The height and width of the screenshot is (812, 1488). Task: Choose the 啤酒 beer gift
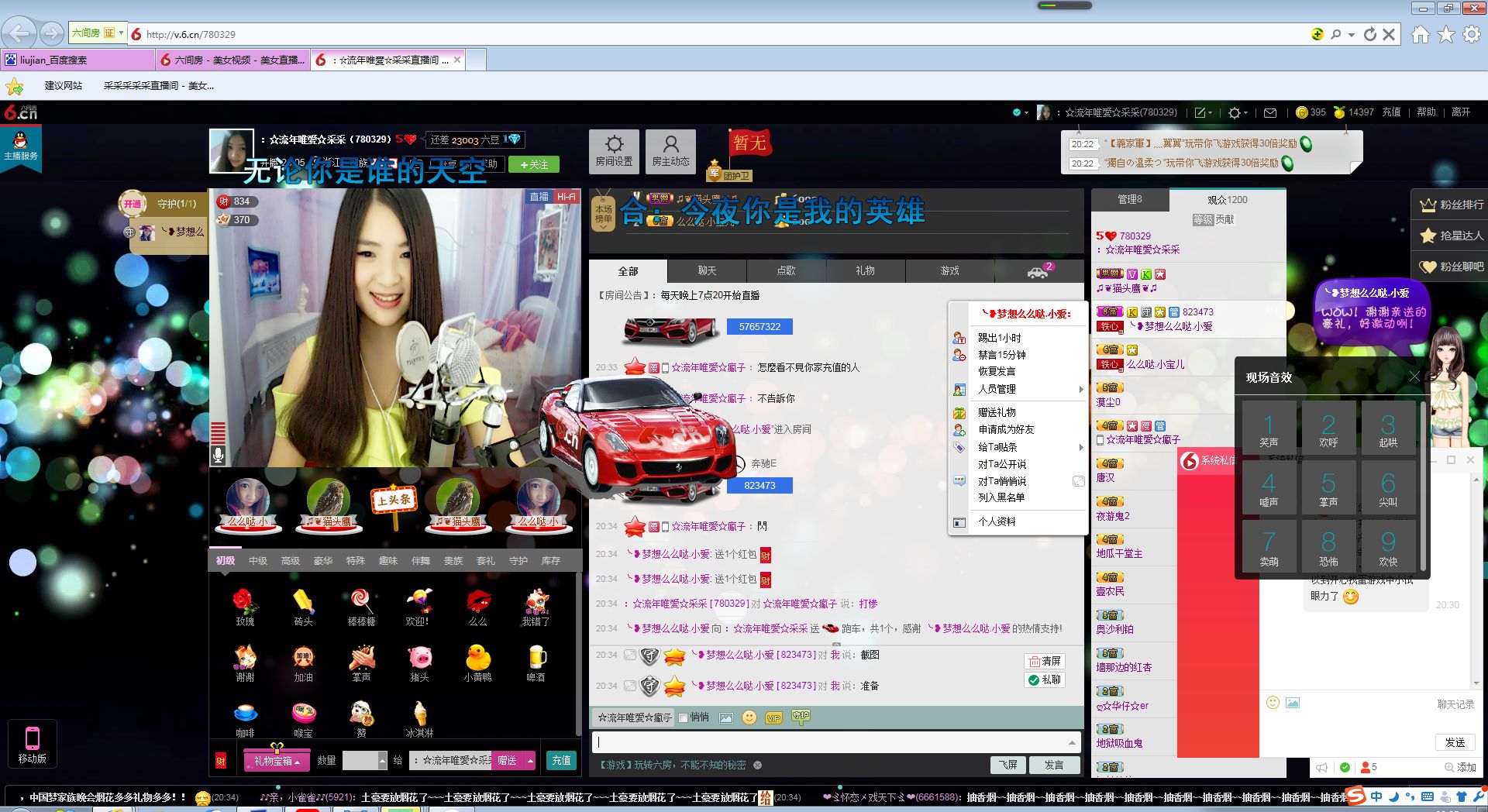pyautogui.click(x=536, y=663)
